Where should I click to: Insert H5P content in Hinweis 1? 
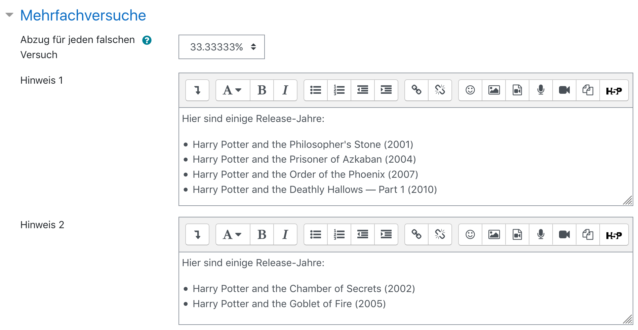tap(613, 90)
